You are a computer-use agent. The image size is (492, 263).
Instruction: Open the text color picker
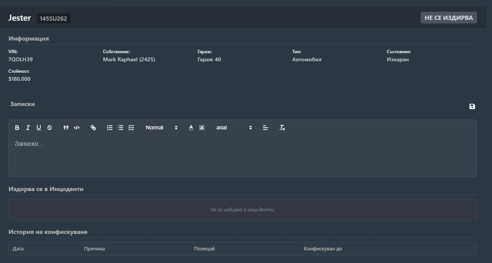coord(191,128)
